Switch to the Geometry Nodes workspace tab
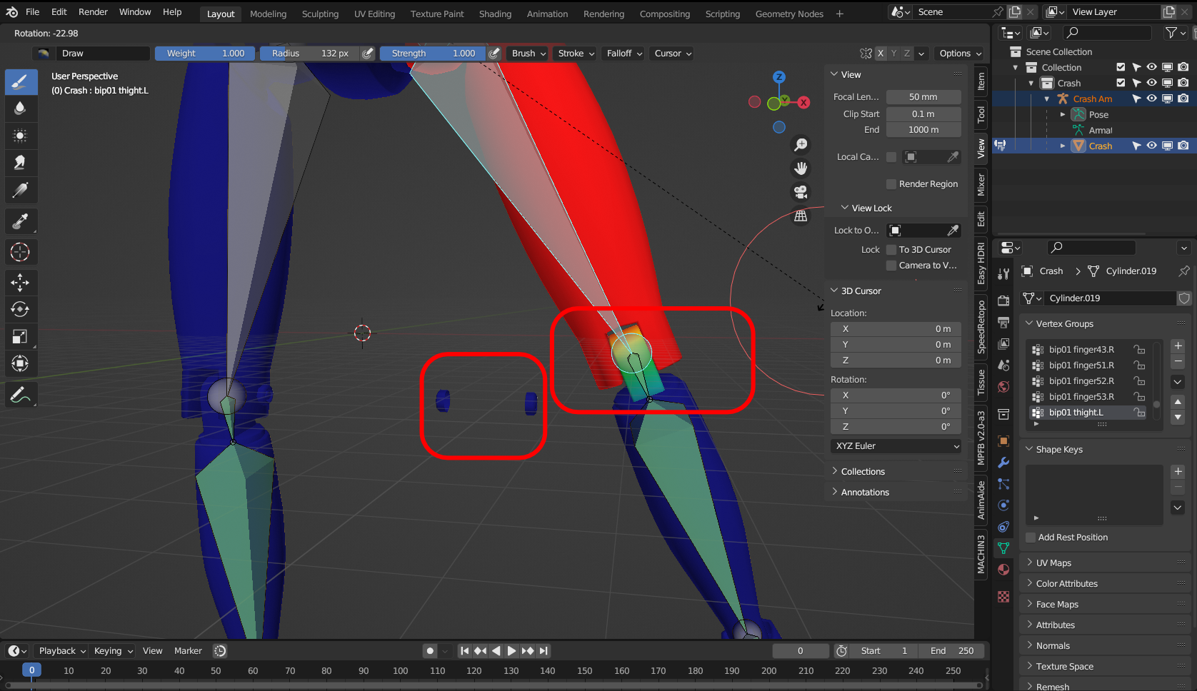Screen dimensions: 1197x691 789,14
